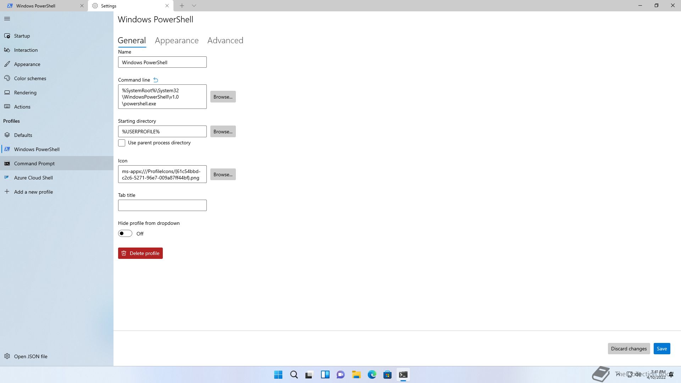Open Task View from the taskbar
This screenshot has height=383, width=681.
(310, 374)
